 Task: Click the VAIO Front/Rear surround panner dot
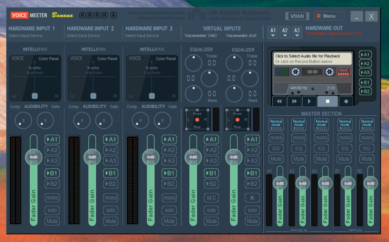coord(197,119)
